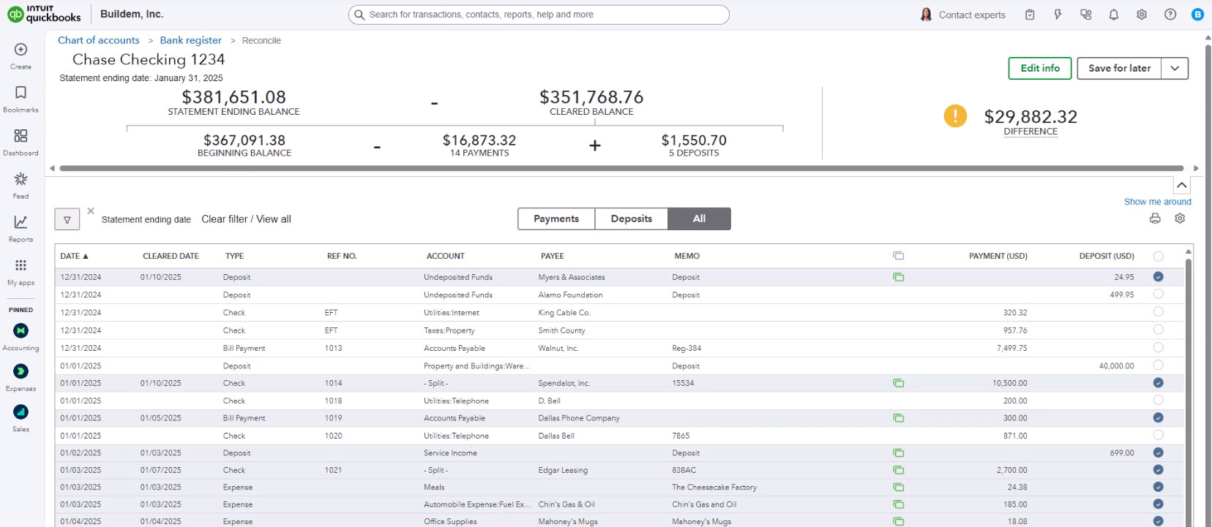Click the Edit info button
Image resolution: width=1212 pixels, height=527 pixels.
coord(1039,68)
